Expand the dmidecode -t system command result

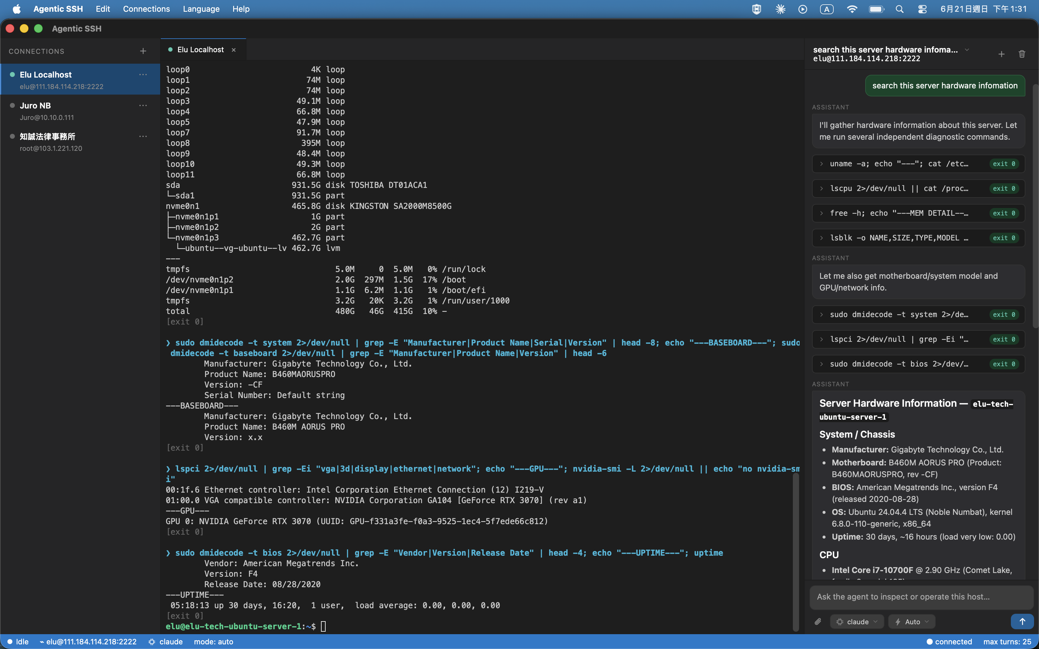(x=918, y=315)
